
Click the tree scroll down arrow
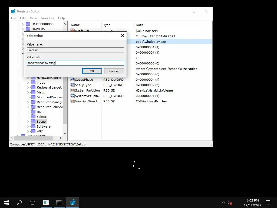[65, 133]
